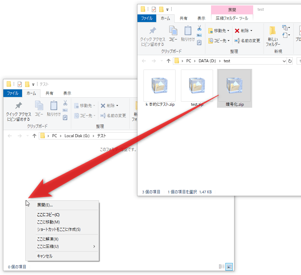The width and height of the screenshot is (301, 275).
Task: Expand address bar history dropdown in test window
Action: [284, 61]
